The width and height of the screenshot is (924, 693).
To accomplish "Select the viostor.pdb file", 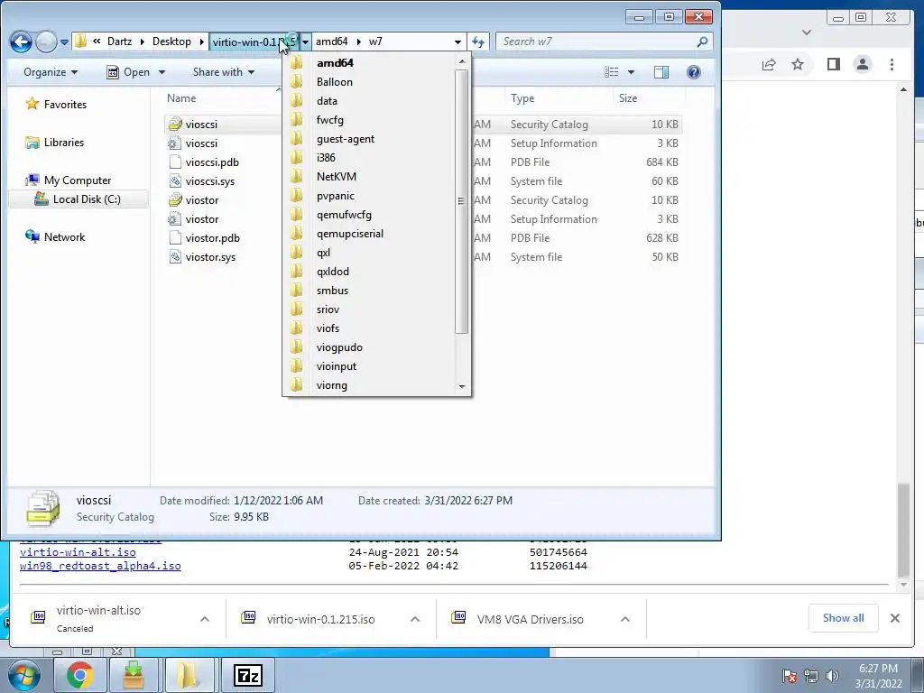I will pos(205,238).
